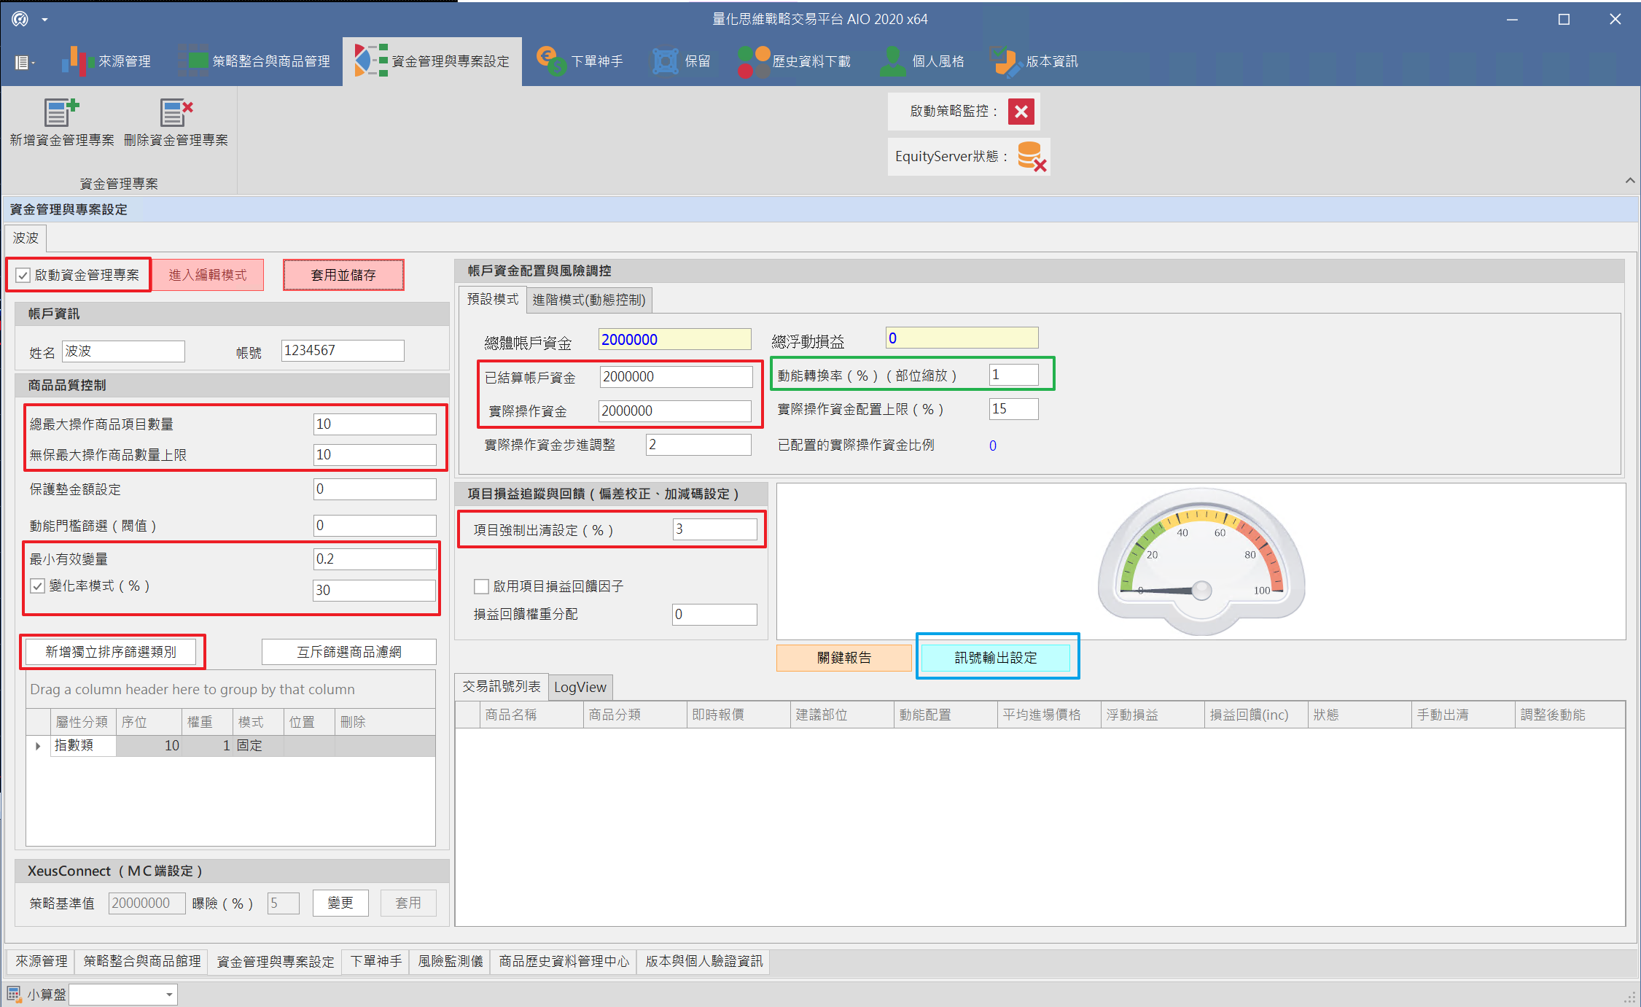Open the 歷史資料下載 ribbon icon

click(x=754, y=61)
